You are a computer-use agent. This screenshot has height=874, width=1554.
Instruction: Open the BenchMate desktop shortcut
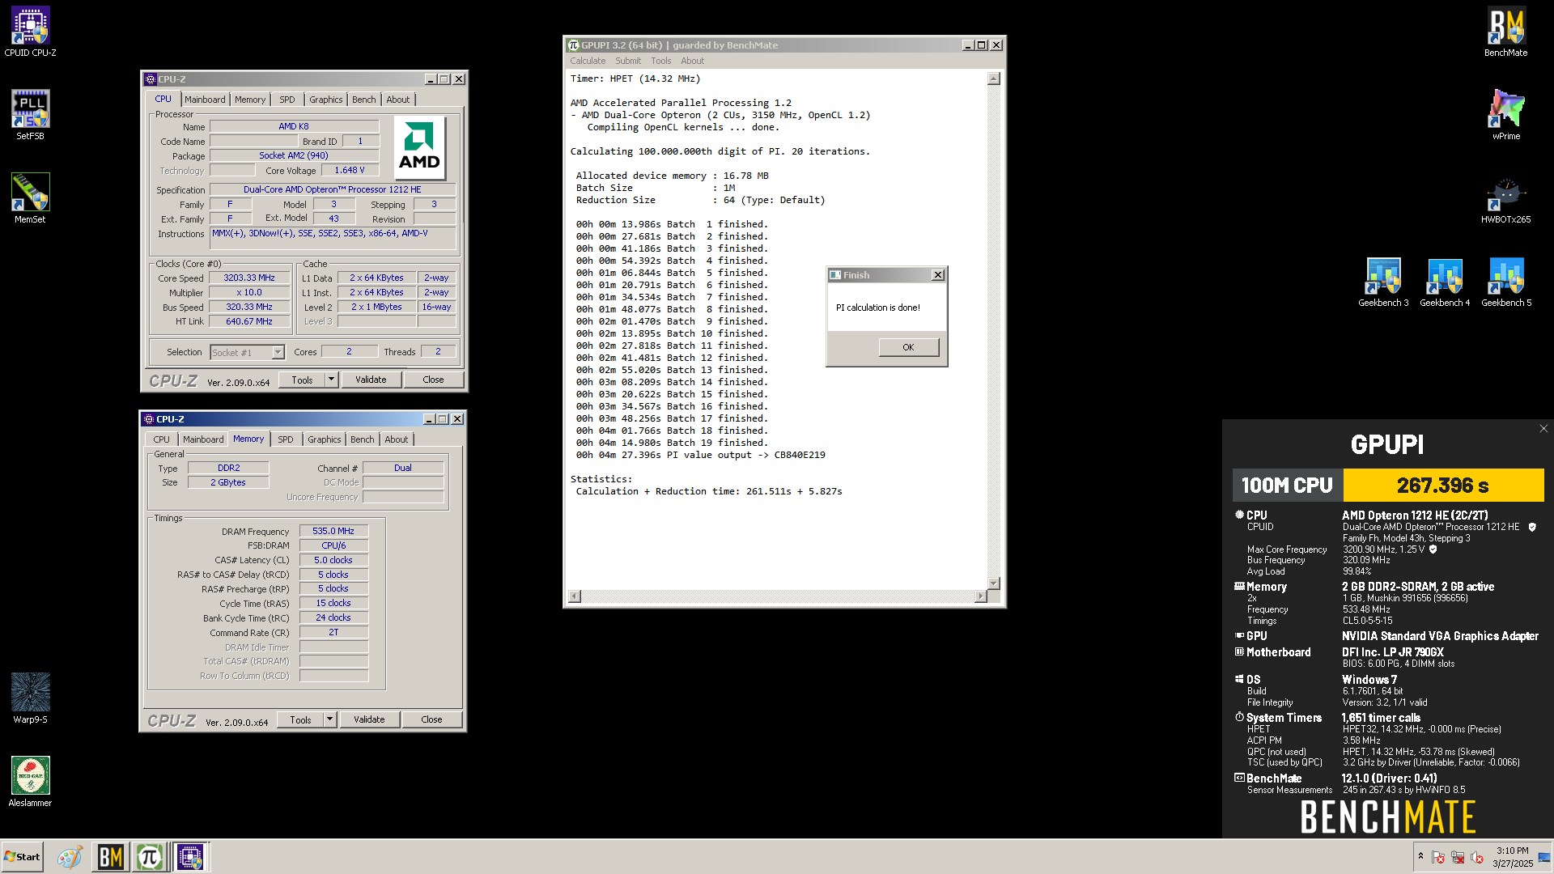[1505, 32]
